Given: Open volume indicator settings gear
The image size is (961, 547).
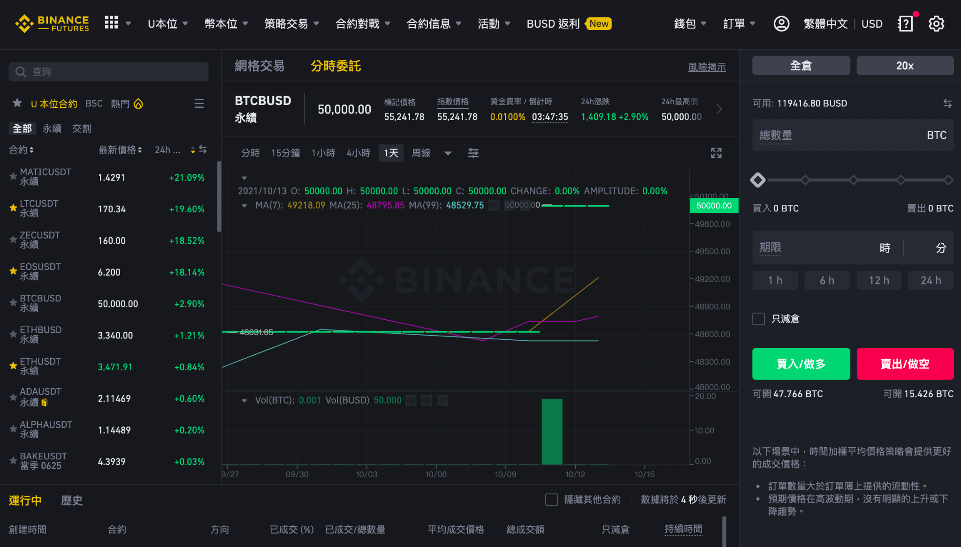Looking at the screenshot, I should click(x=427, y=400).
